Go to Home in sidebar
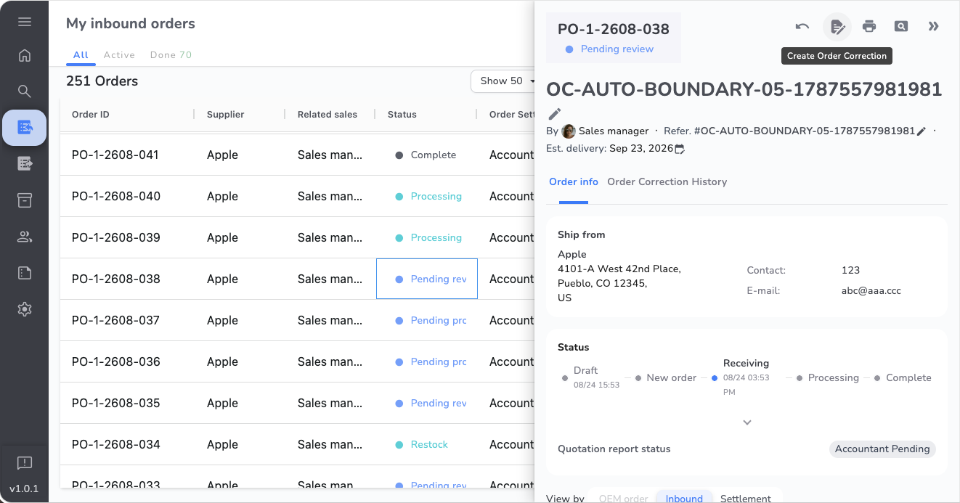Image resolution: width=960 pixels, height=503 pixels. pos(25,56)
